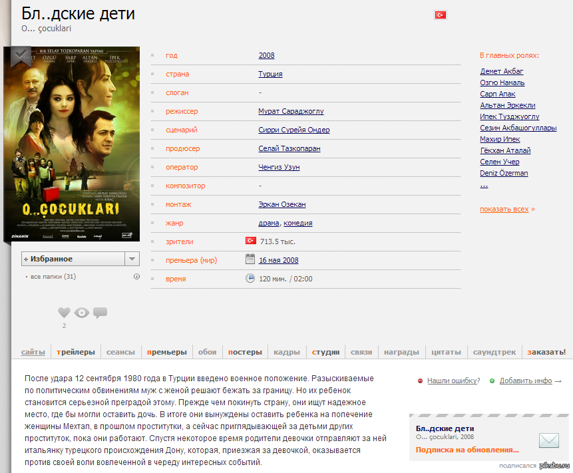Click Подписка на обновления link
This screenshot has width=573, height=473.
[467, 450]
